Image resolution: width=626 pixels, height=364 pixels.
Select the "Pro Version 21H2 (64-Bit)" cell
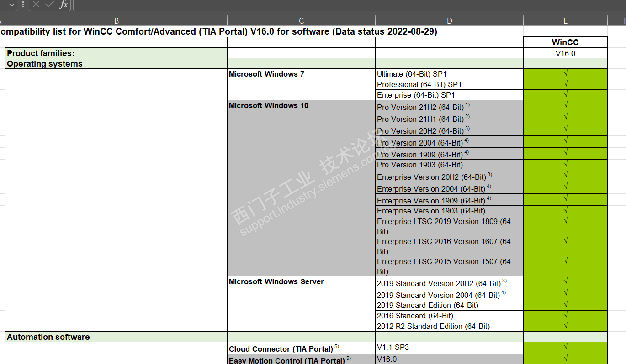point(449,106)
